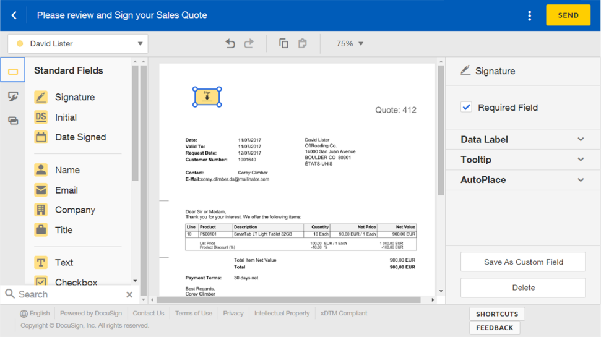601x337 pixels.
Task: Open the Standard Fields sidebar tab
Action: tap(12, 70)
